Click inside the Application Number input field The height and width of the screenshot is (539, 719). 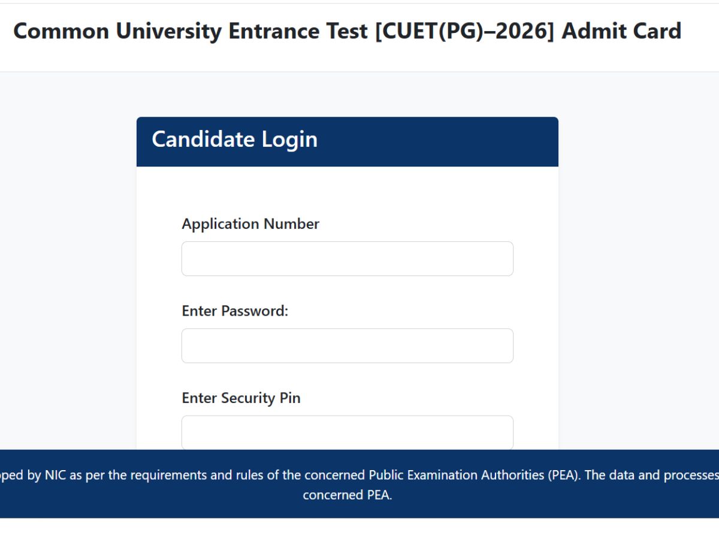pos(347,258)
